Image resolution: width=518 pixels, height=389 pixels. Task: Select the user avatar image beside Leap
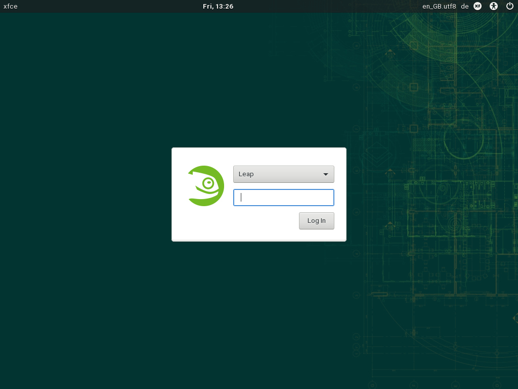tap(206, 186)
